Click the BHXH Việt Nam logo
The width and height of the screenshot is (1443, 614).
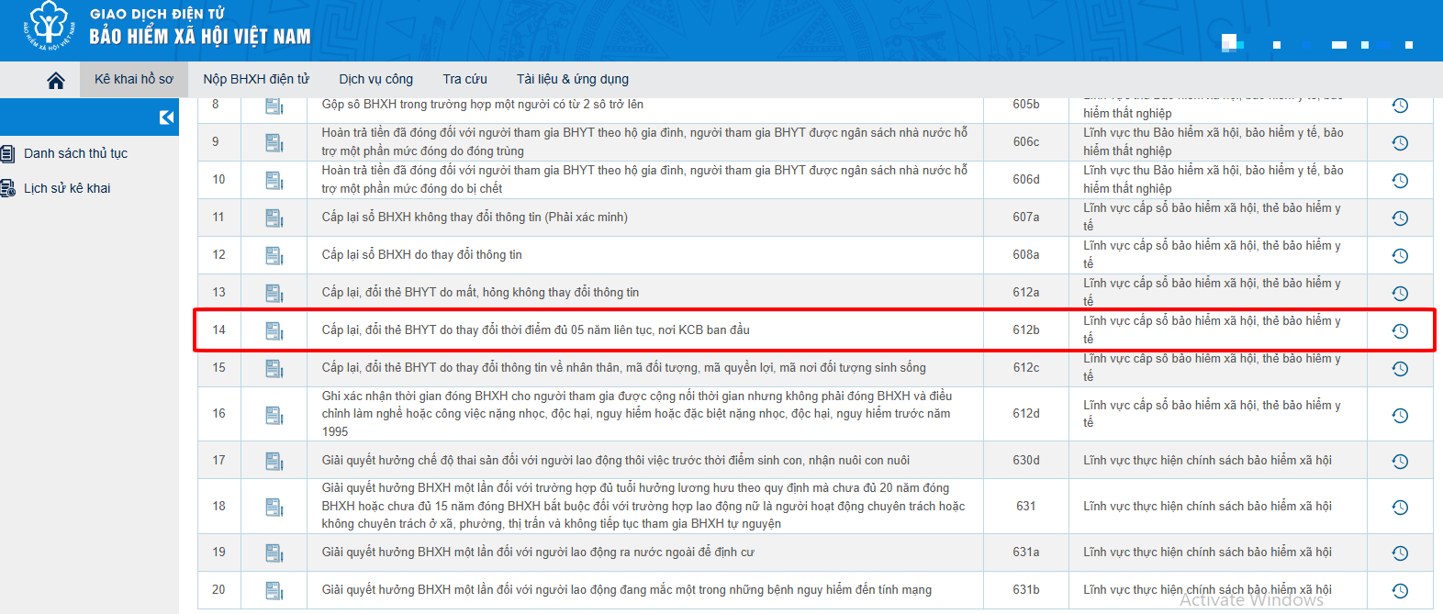[x=50, y=27]
